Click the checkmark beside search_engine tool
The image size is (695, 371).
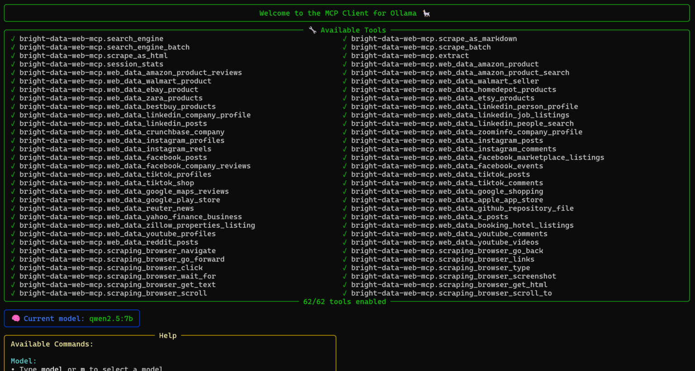coord(13,38)
